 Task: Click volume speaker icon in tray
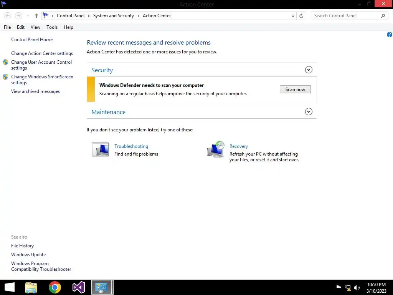point(357,287)
